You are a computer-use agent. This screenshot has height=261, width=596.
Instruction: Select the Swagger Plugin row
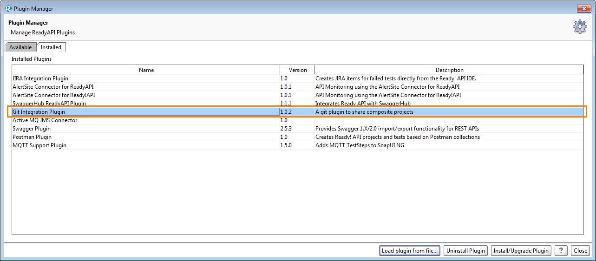[x=297, y=129]
